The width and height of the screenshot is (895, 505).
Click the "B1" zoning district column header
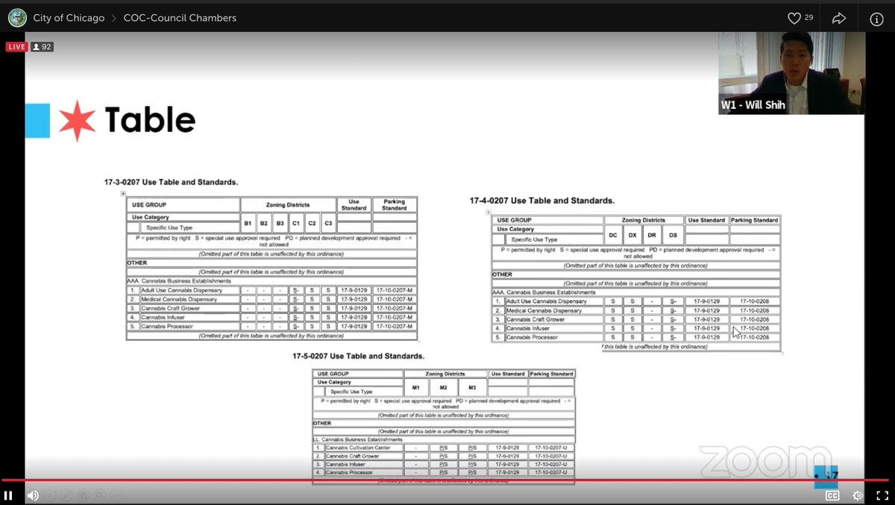point(248,223)
